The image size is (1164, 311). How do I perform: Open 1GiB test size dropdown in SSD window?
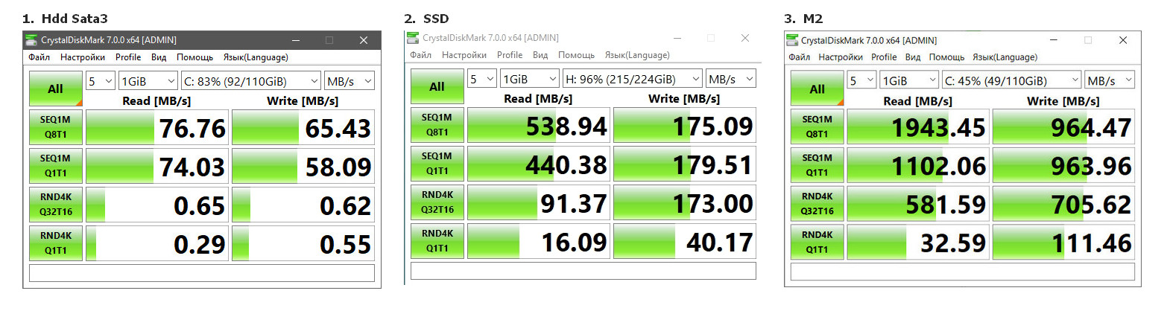coord(530,79)
